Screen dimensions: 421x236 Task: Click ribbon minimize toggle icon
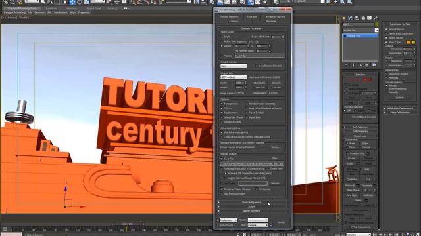pyautogui.click(x=126, y=9)
